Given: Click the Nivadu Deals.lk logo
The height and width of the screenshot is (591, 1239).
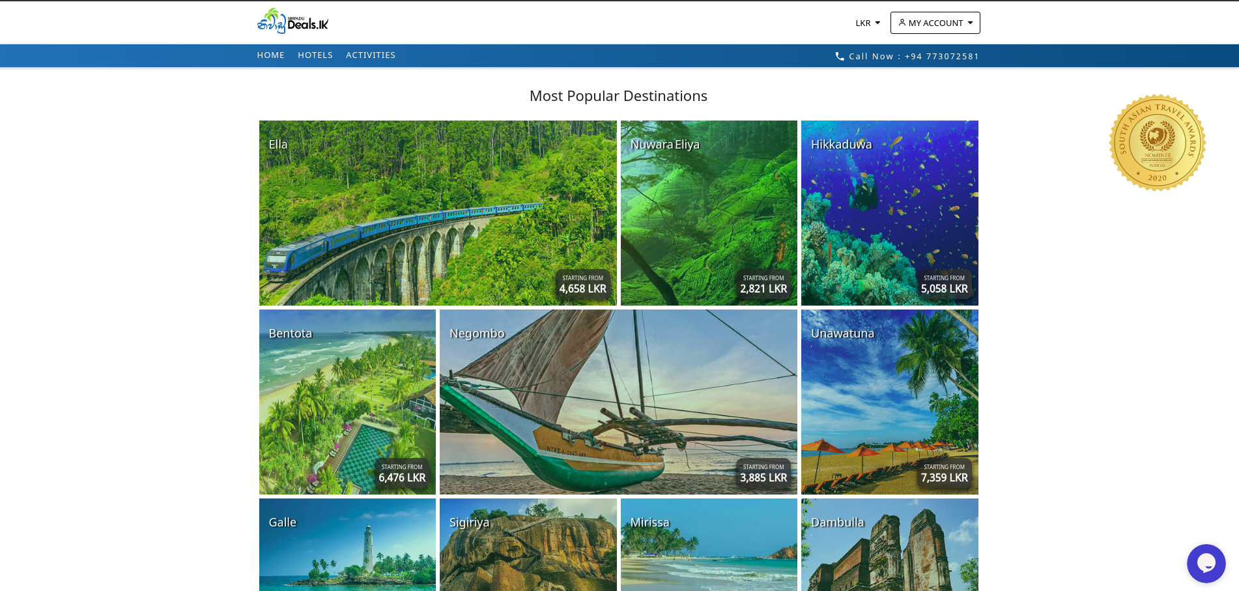Looking at the screenshot, I should tap(292, 22).
